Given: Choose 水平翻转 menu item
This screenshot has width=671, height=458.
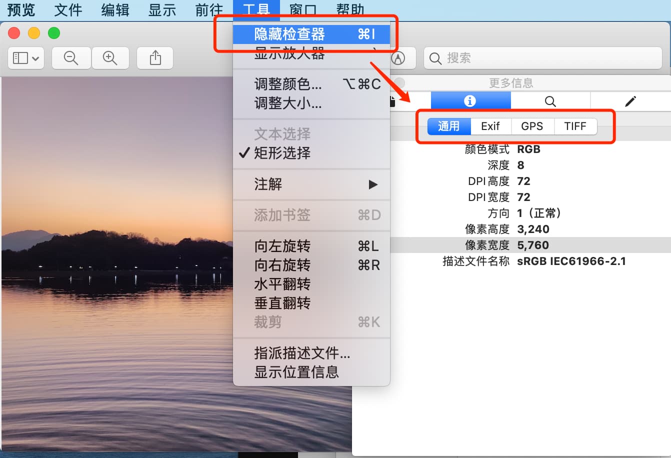Looking at the screenshot, I should point(311,284).
